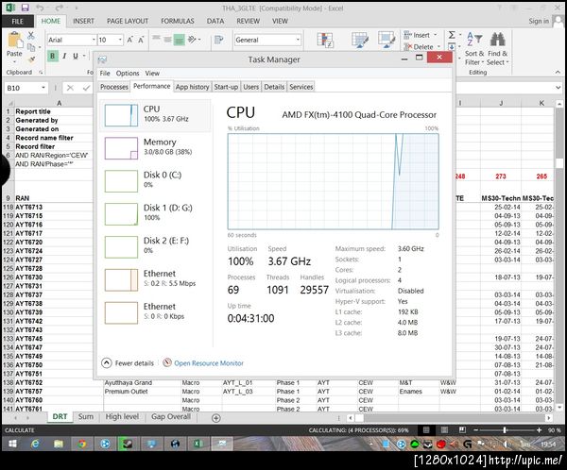Switch to Processes tab in Task Manager
Image resolution: width=567 pixels, height=470 pixels.
pos(114,87)
